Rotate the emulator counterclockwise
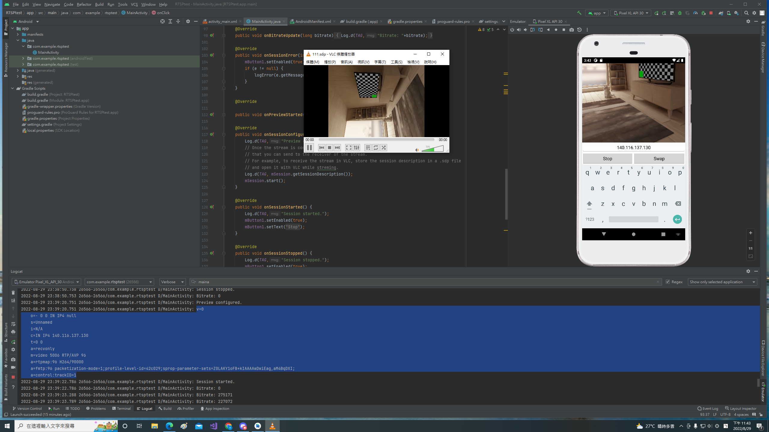Viewport: 769px width, 432px height. 532,30
